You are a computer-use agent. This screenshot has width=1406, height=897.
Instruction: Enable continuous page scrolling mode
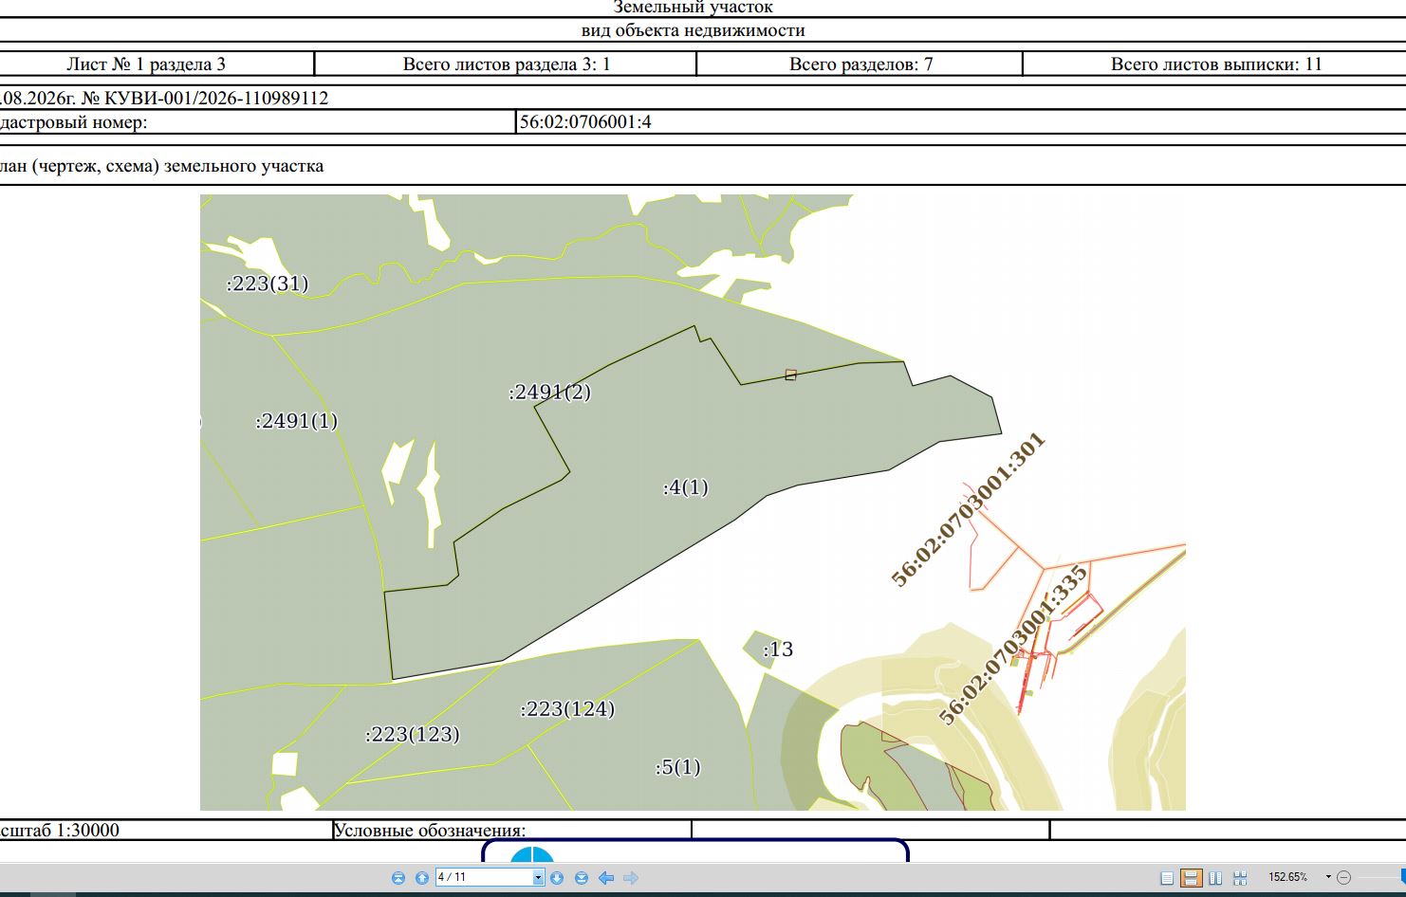(x=1192, y=878)
